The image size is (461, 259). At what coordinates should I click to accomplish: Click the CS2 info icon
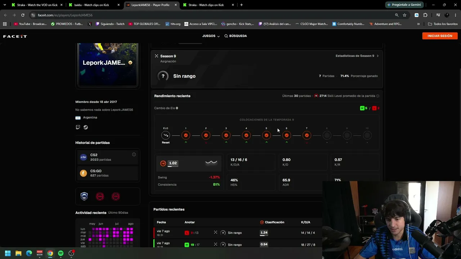coord(134,154)
